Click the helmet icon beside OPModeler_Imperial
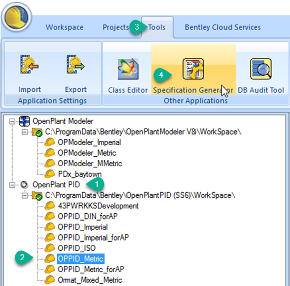The height and width of the screenshot is (286, 290). 50,142
